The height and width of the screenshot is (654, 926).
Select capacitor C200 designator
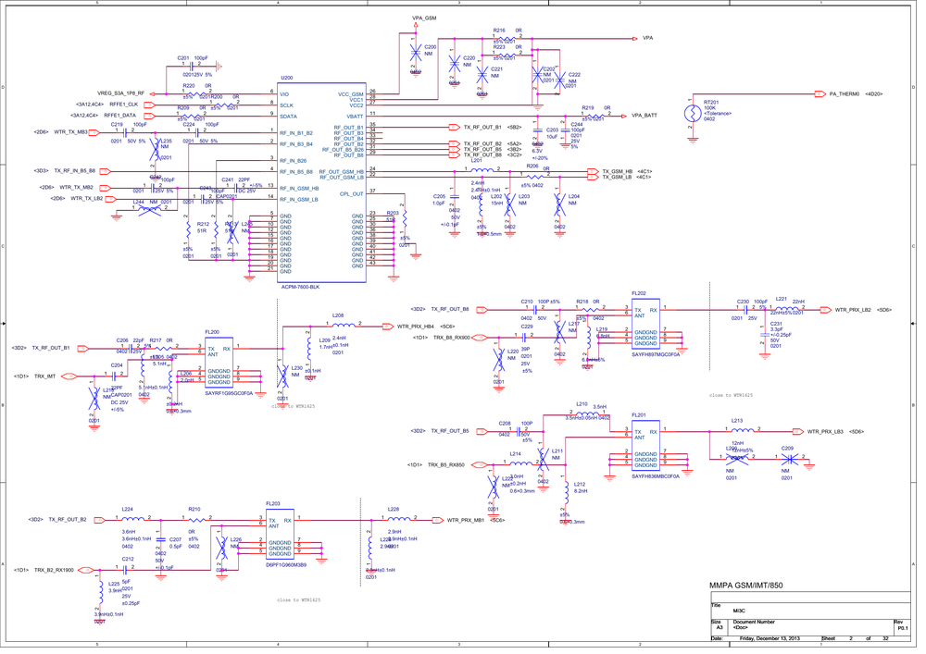(x=431, y=46)
